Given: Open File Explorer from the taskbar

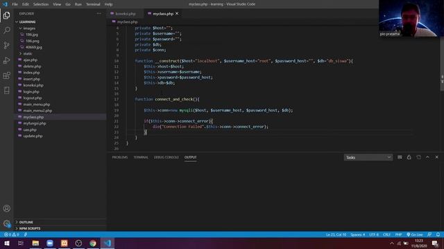Looking at the screenshot, I should [35, 243].
